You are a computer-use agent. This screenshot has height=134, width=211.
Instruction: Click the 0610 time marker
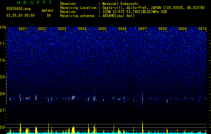tap(203, 29)
